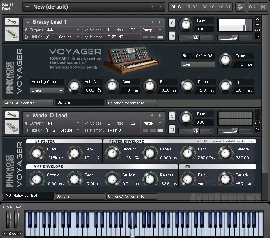The image size is (270, 238).
Task: Mute the Model D Lead instrument
Action: pyautogui.click(x=172, y=129)
